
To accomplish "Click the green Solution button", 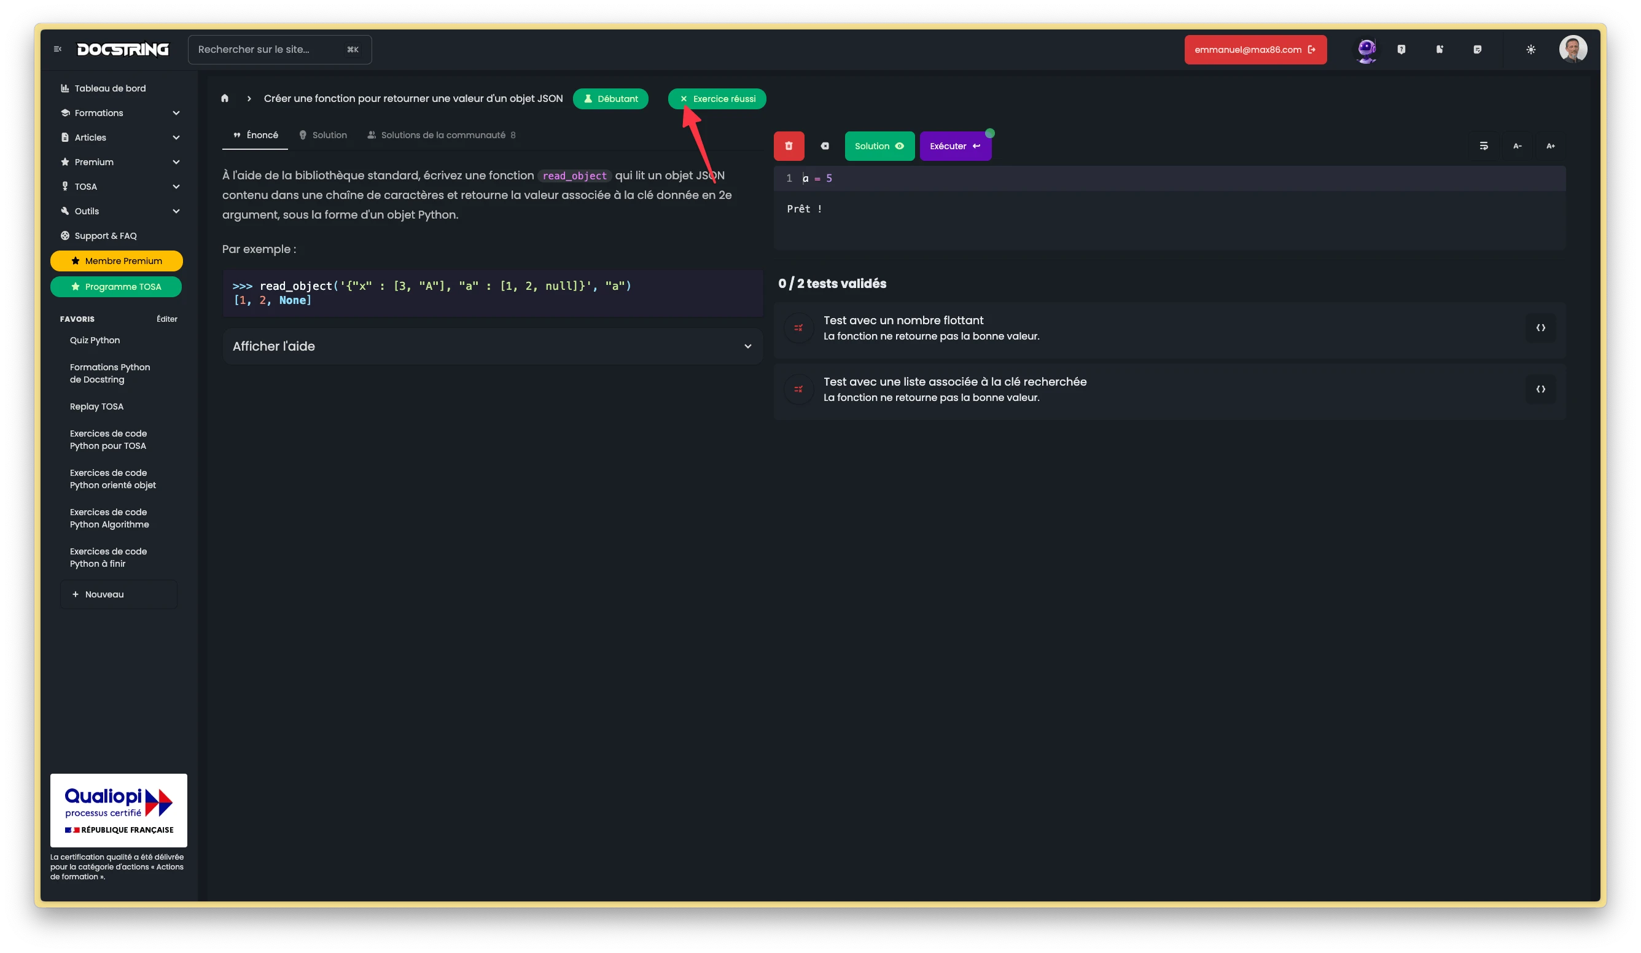I will [x=879, y=146].
